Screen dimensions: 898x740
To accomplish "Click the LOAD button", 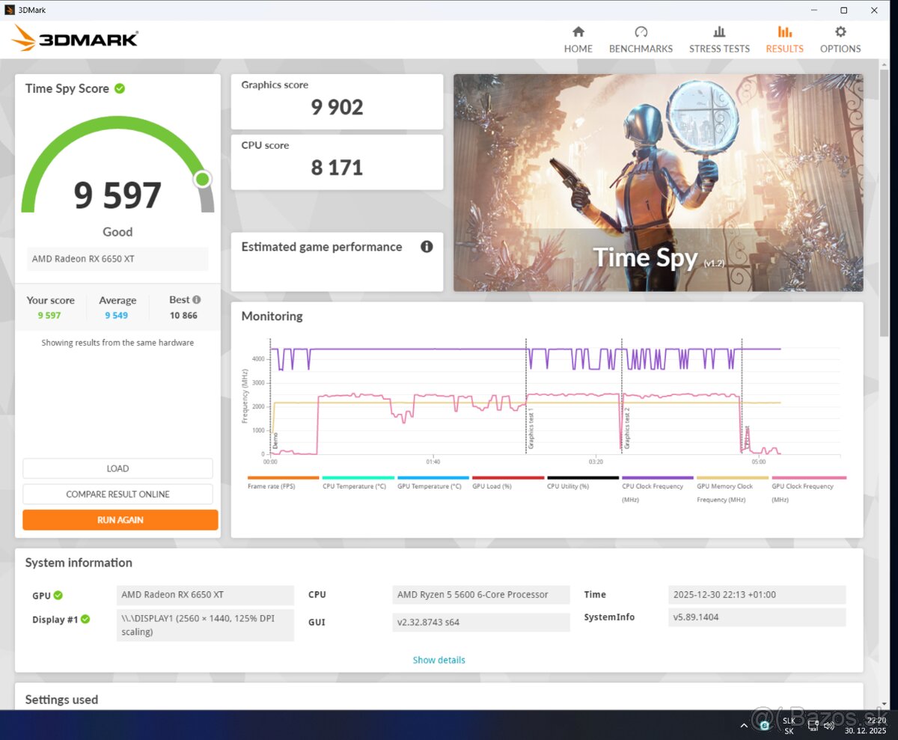I will click(x=117, y=468).
